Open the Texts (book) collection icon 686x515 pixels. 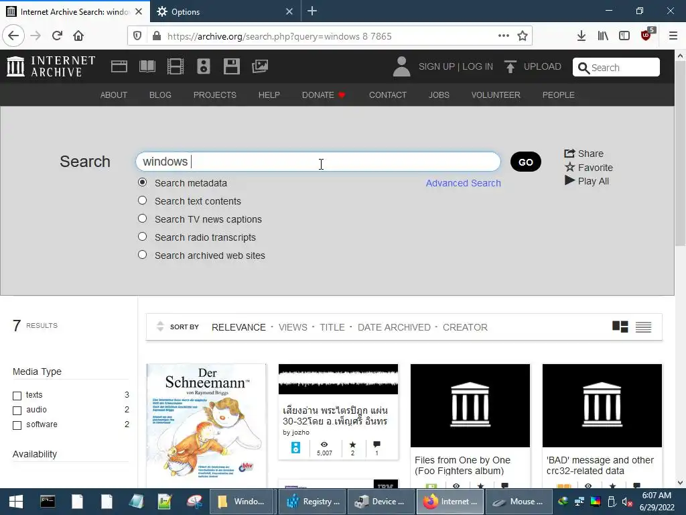pos(147,66)
